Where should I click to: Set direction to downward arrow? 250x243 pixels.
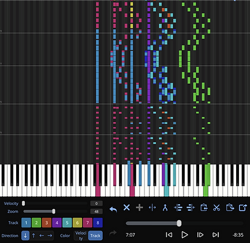point(25,235)
